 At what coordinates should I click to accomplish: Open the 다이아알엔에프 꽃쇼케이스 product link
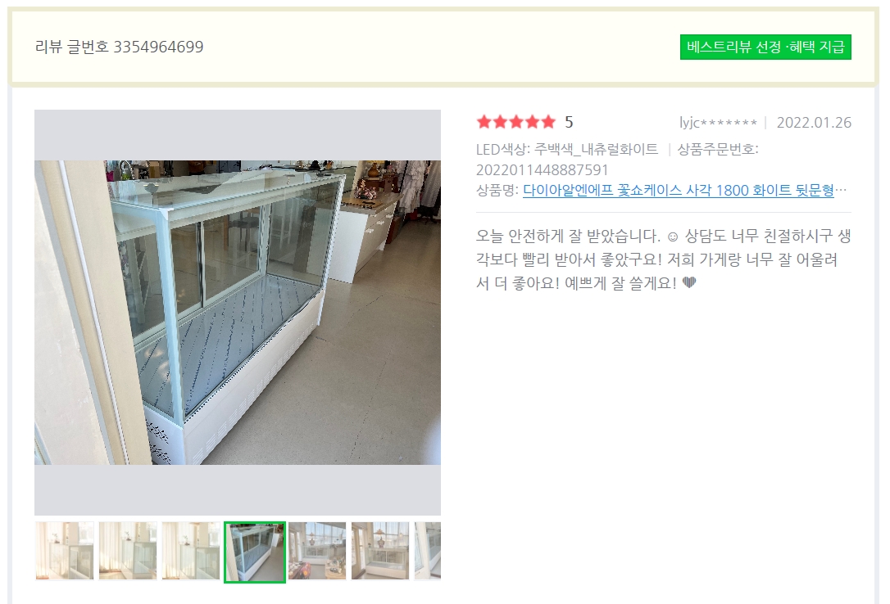(679, 191)
